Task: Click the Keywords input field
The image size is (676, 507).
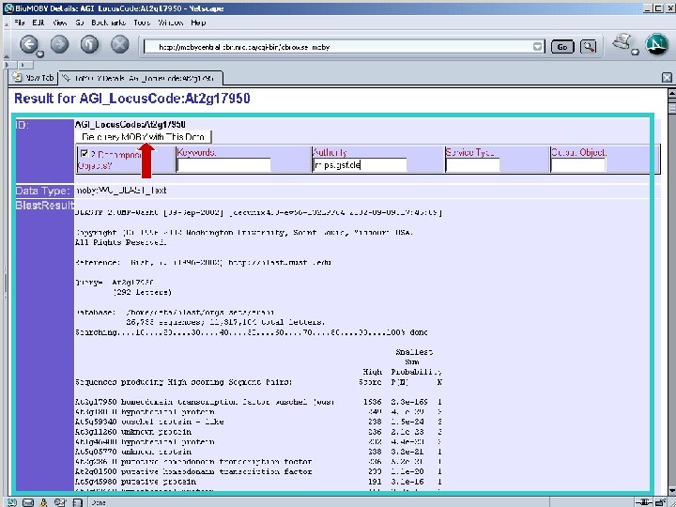Action: pos(223,164)
